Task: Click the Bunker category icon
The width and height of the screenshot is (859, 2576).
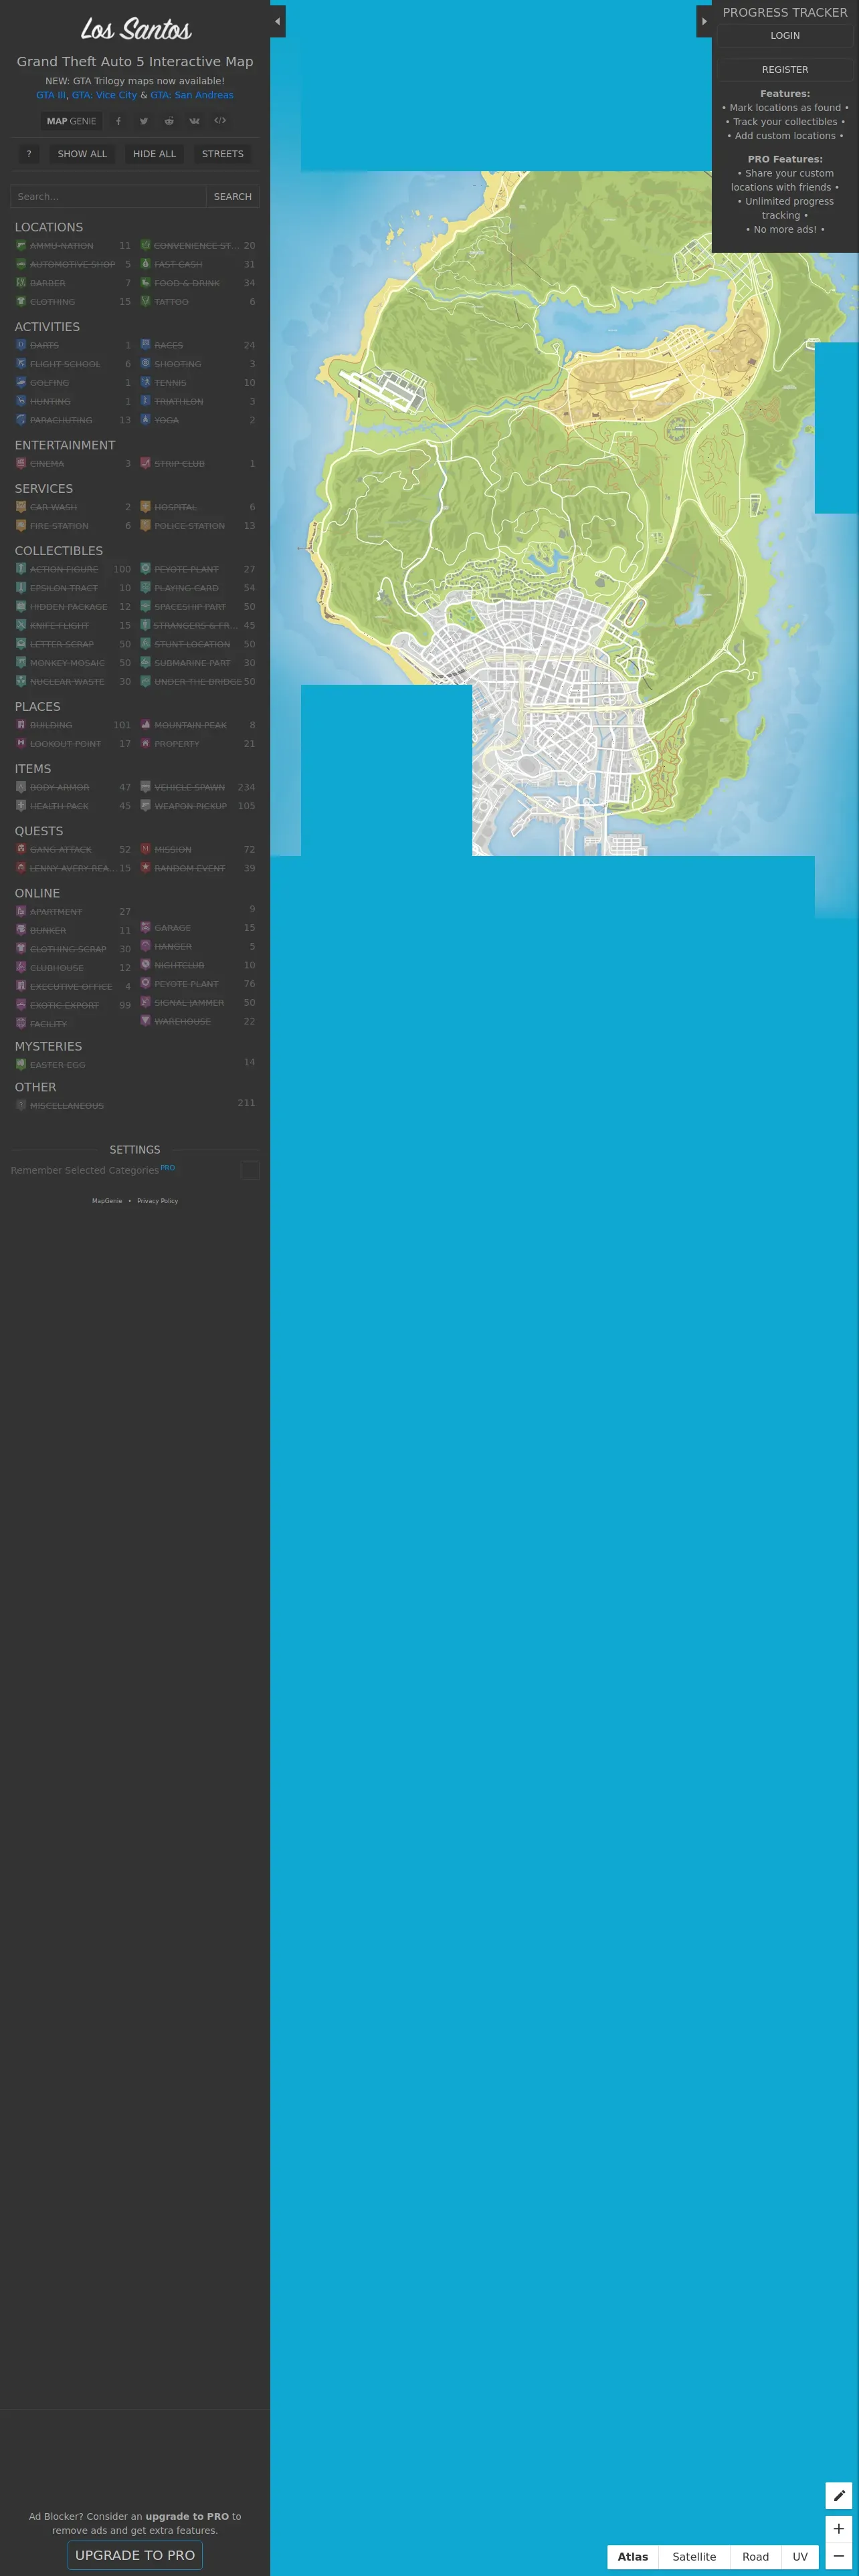Action: (21, 930)
